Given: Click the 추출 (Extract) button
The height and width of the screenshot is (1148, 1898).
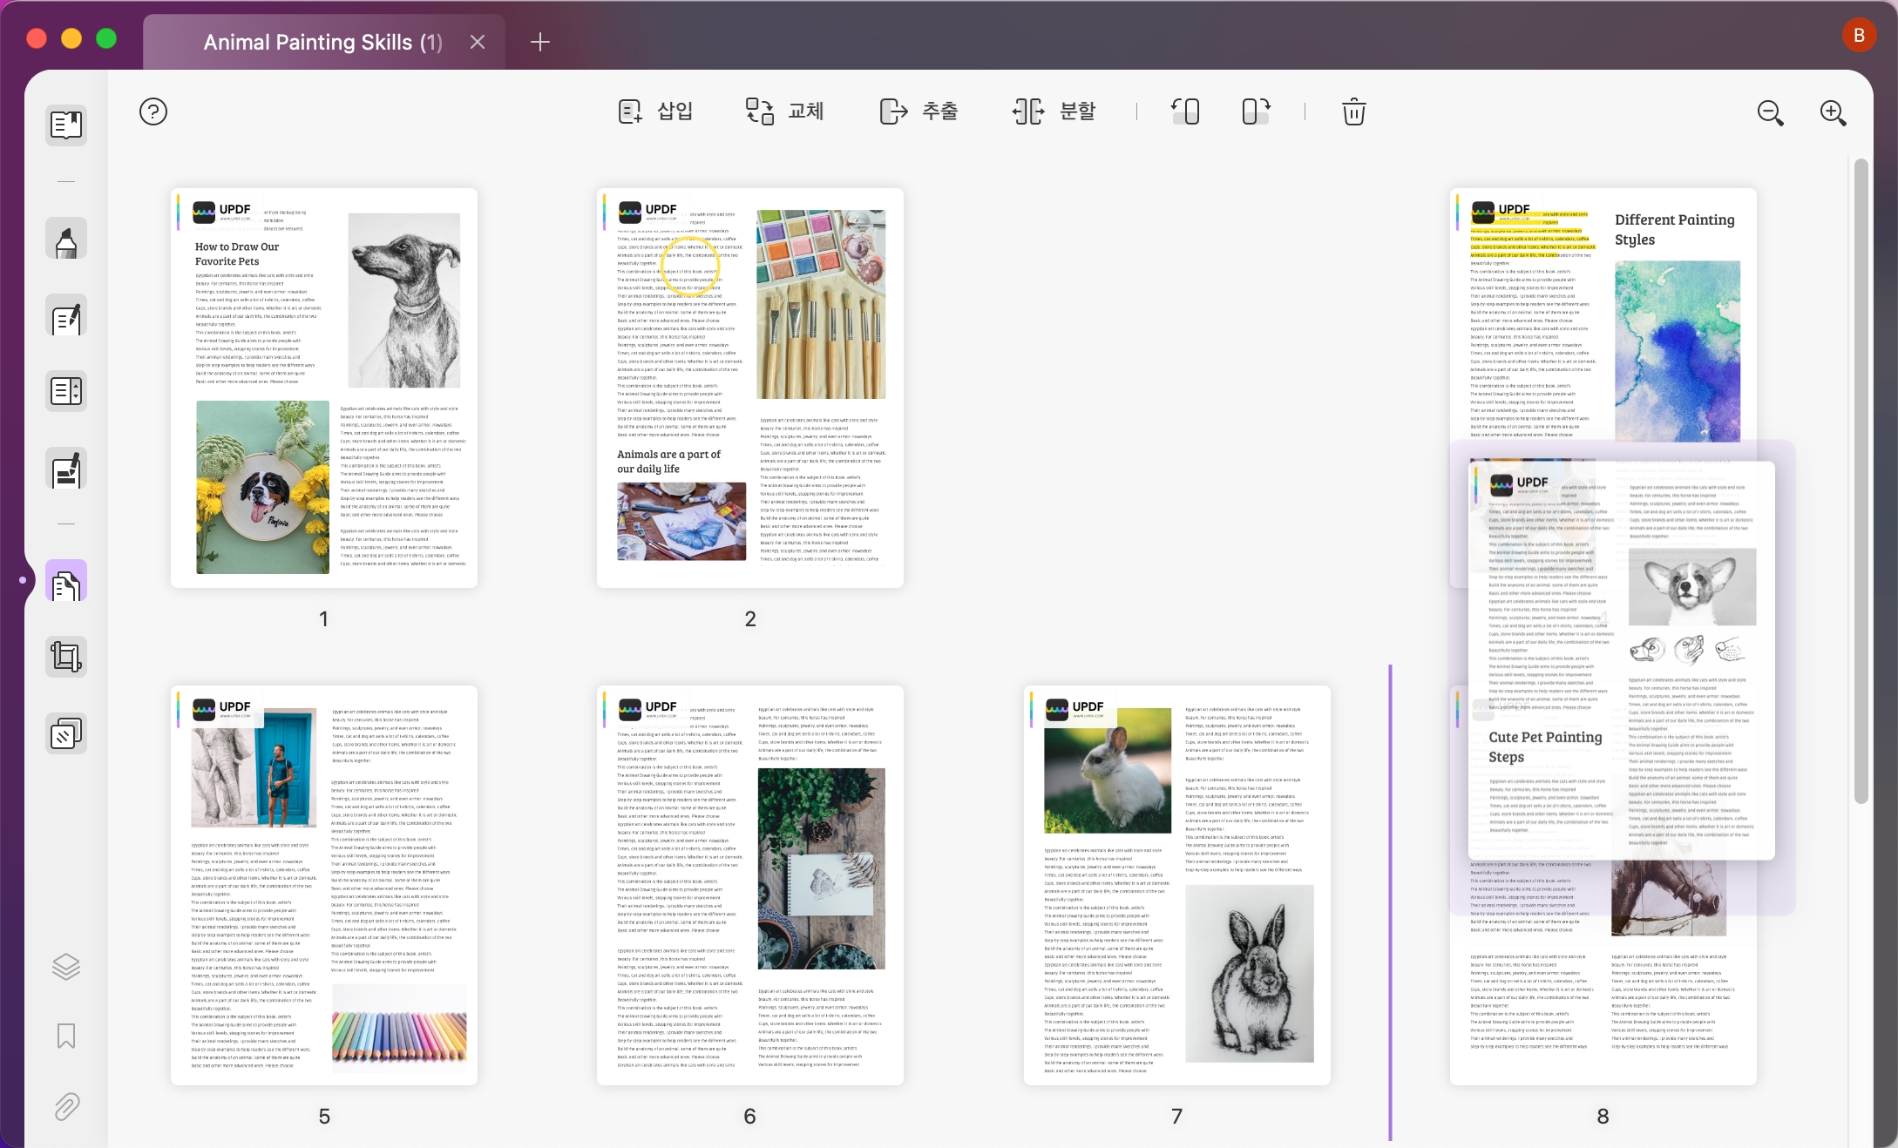Looking at the screenshot, I should 918,111.
